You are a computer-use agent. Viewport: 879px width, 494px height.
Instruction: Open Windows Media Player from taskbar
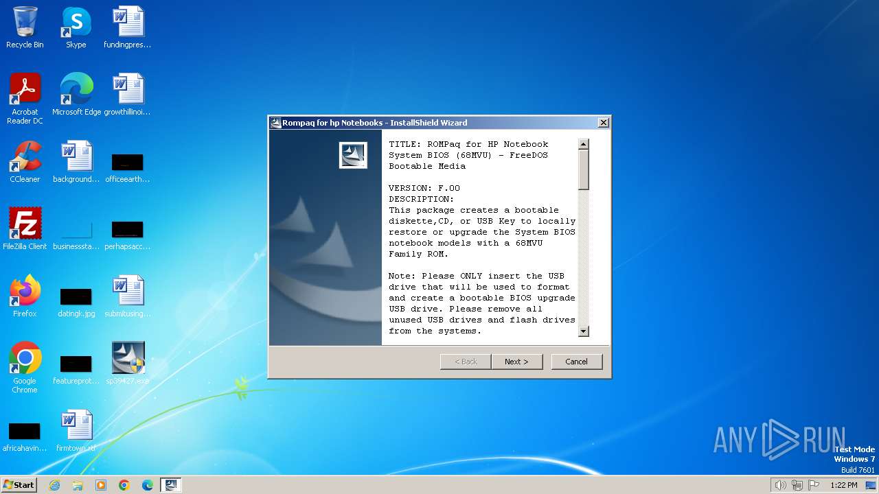[101, 485]
